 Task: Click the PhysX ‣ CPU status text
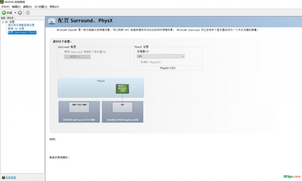[x=168, y=68]
